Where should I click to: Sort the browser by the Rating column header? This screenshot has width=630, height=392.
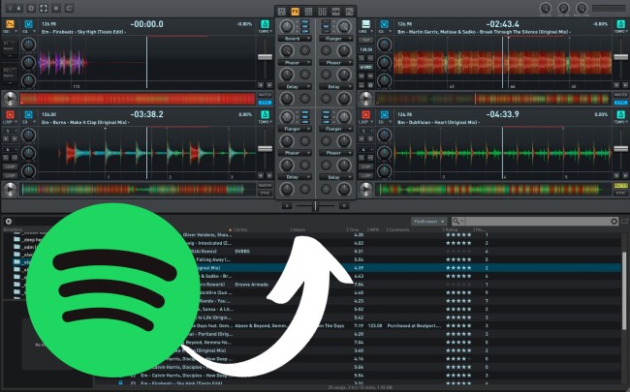452,230
